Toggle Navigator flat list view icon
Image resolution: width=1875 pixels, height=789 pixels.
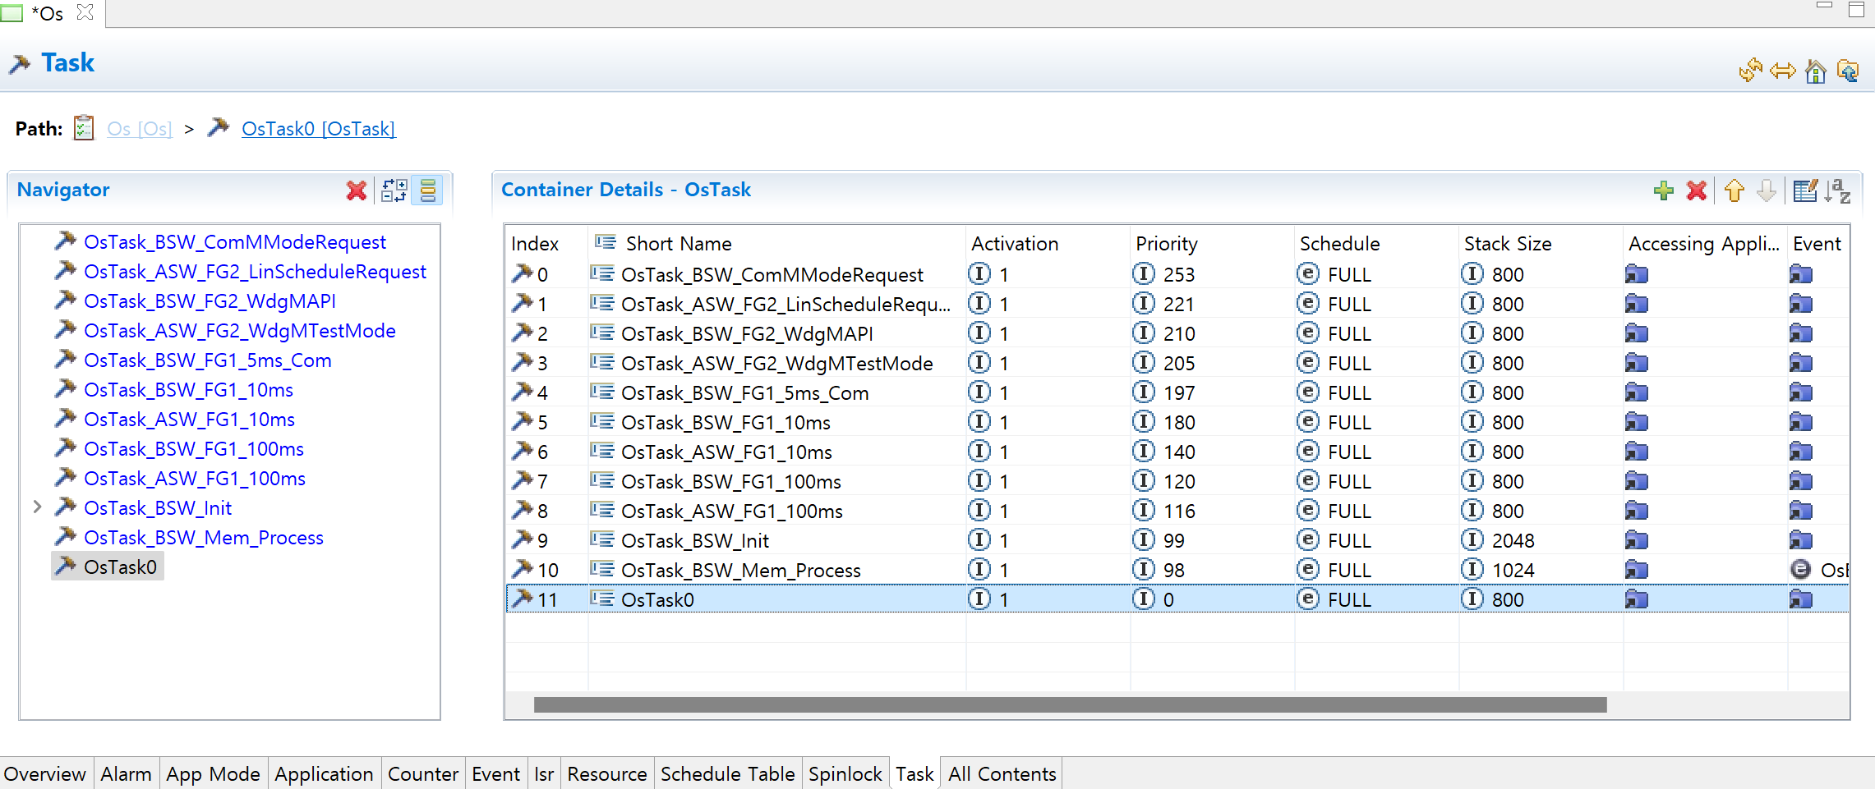(x=428, y=190)
